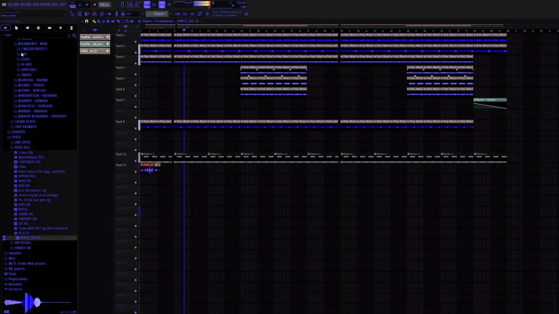Image resolution: width=559 pixels, height=314 pixels.
Task: Select the browser starred favorites tab icon
Action: click(x=60, y=28)
